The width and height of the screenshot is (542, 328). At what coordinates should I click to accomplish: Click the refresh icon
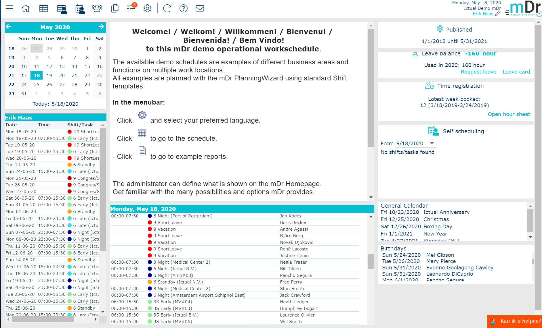(x=167, y=8)
